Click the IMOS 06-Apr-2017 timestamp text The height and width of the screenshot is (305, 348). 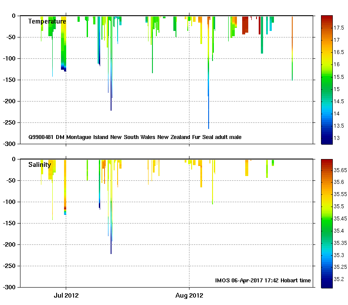pos(263,281)
